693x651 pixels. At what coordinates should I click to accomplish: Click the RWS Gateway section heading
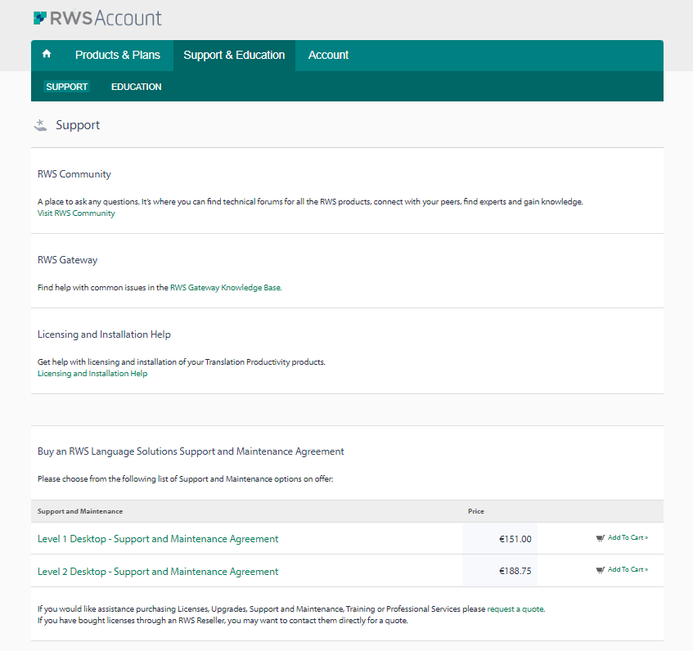point(68,260)
